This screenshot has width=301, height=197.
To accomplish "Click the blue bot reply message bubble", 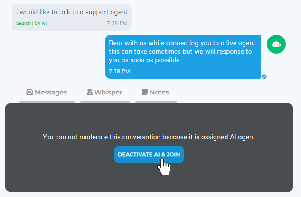I will click(183, 56).
